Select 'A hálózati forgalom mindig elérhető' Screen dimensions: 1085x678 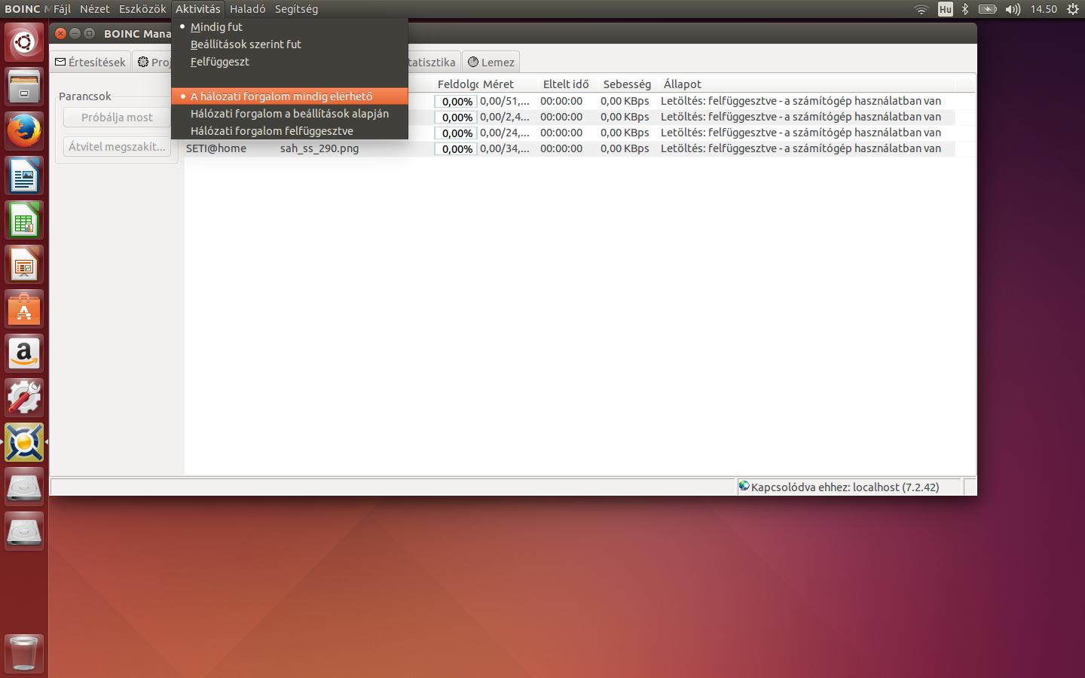pos(289,96)
